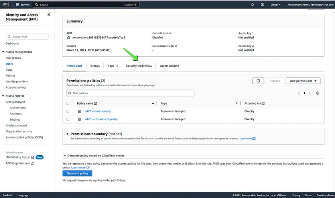
Task: Switch to the Groups tab
Action: tap(95, 65)
